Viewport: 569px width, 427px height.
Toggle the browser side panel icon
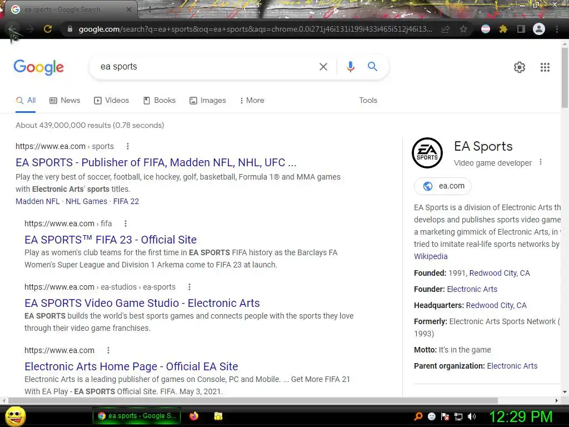pyautogui.click(x=521, y=29)
